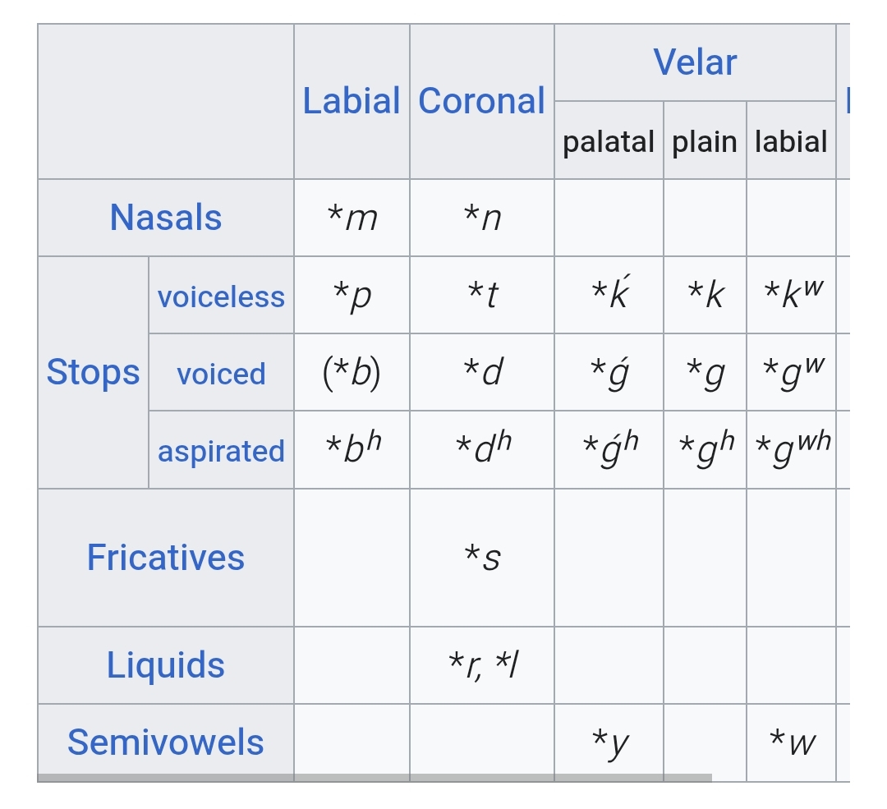Open the Fricatives row link
Screen dimensions: 887x809
[166, 558]
